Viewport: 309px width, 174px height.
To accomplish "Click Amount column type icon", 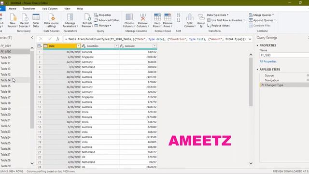I will [x=122, y=46].
